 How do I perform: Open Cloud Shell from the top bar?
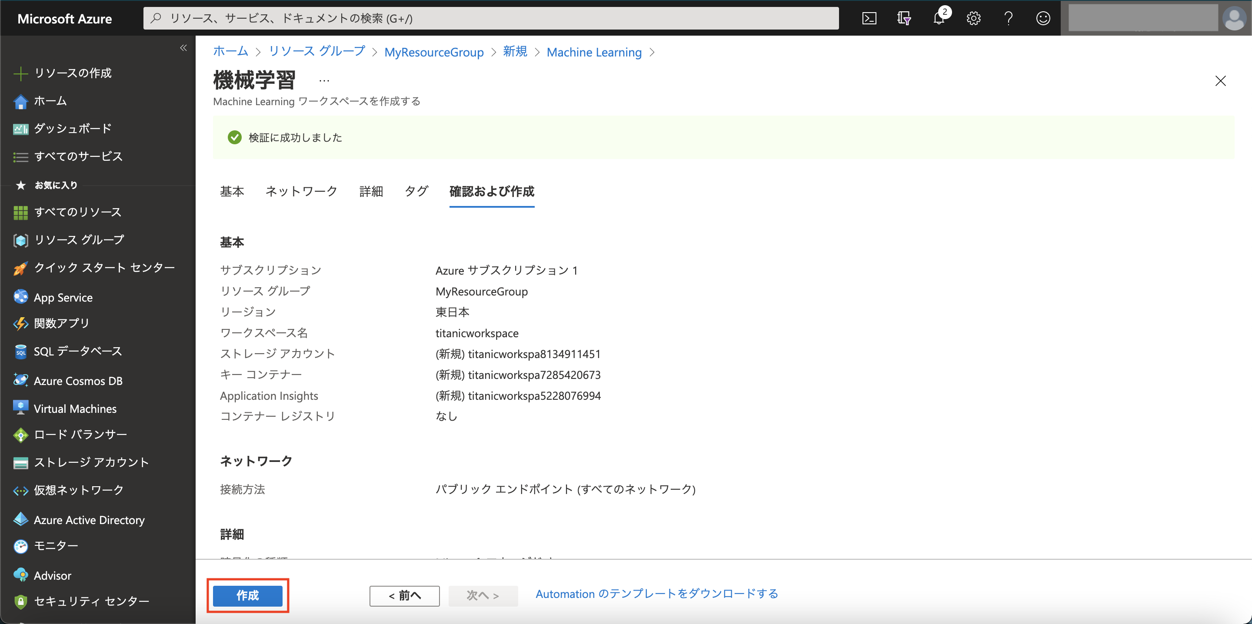(869, 18)
